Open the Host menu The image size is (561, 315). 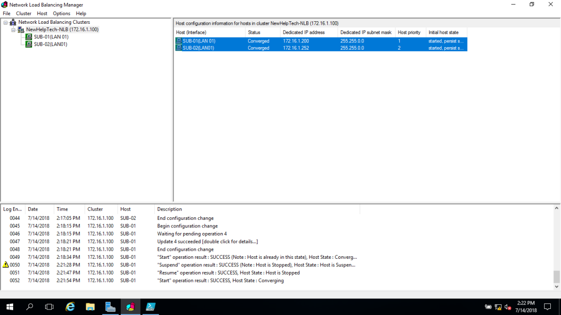(x=42, y=14)
